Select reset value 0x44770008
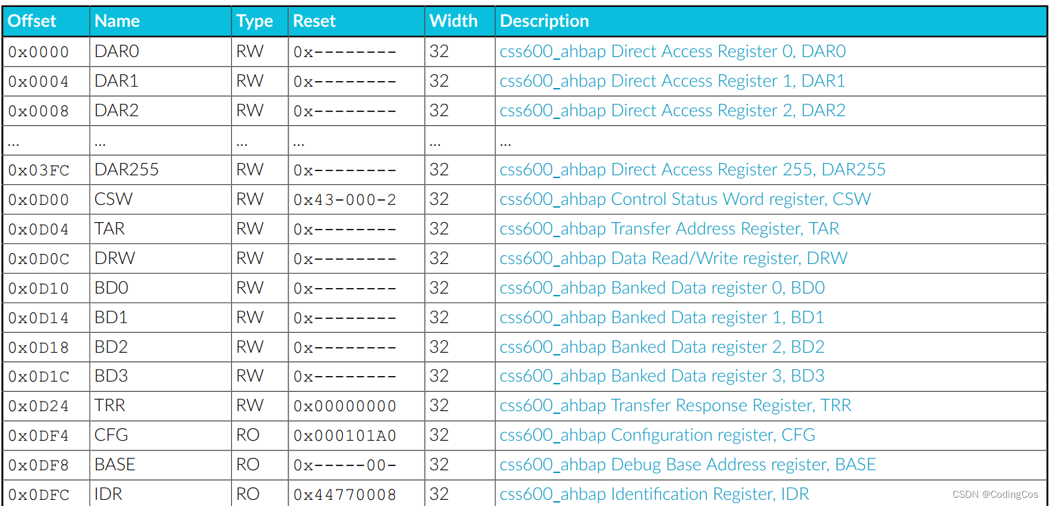Viewport: 1049px width, 506px height. click(x=345, y=495)
